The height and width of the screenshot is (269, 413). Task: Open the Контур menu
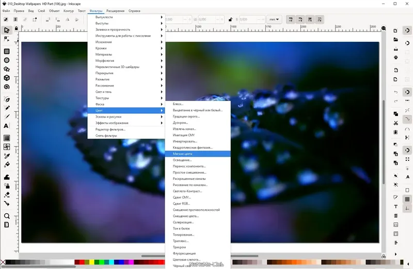69,11
